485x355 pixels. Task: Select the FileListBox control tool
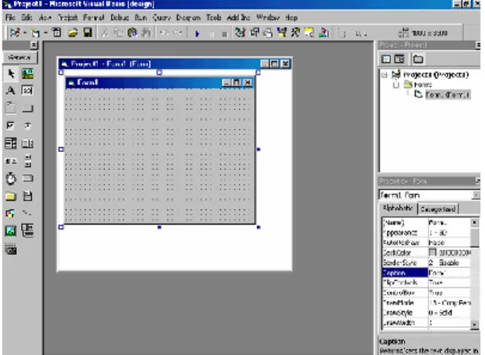28,196
